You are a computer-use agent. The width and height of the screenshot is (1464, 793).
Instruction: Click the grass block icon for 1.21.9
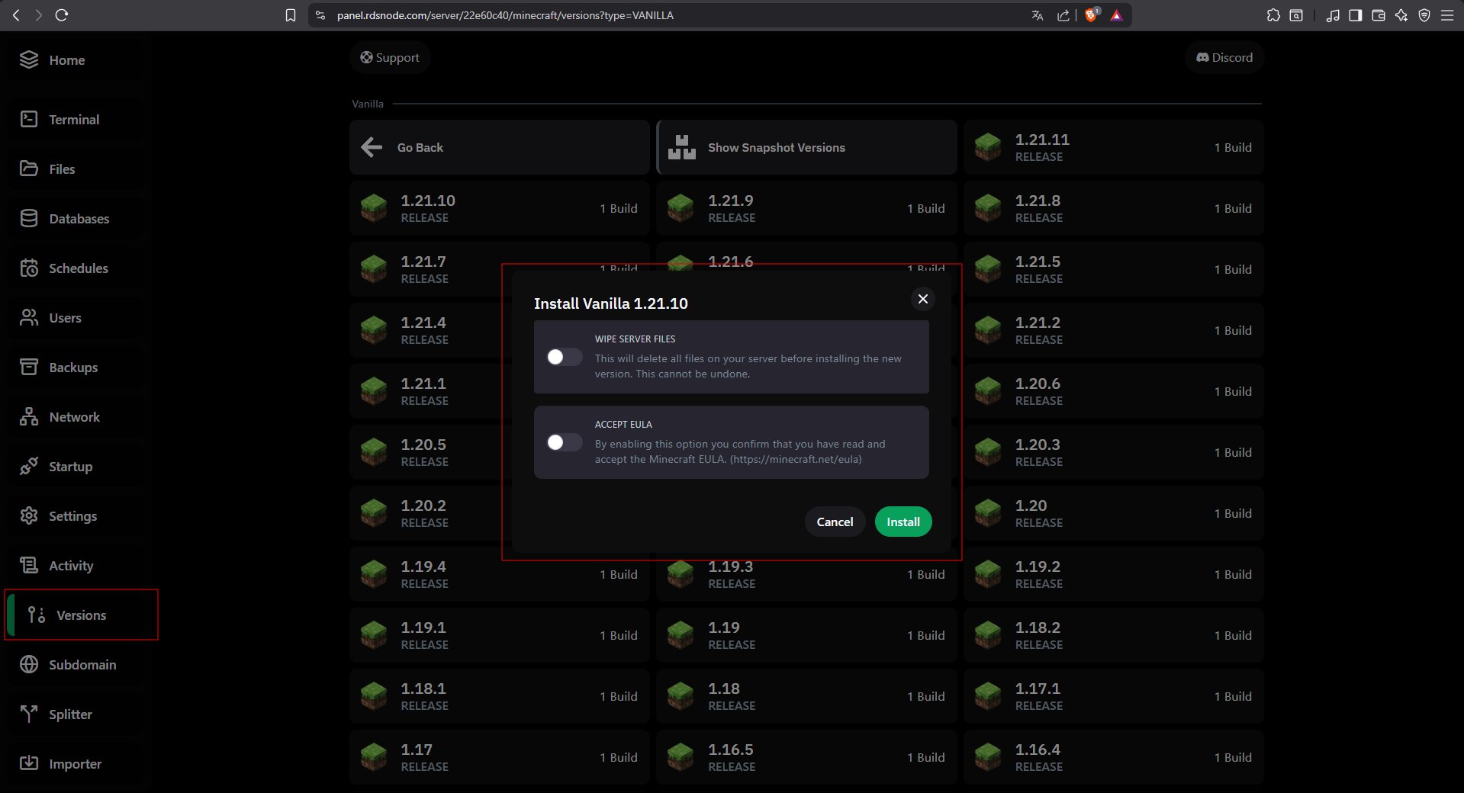point(681,208)
